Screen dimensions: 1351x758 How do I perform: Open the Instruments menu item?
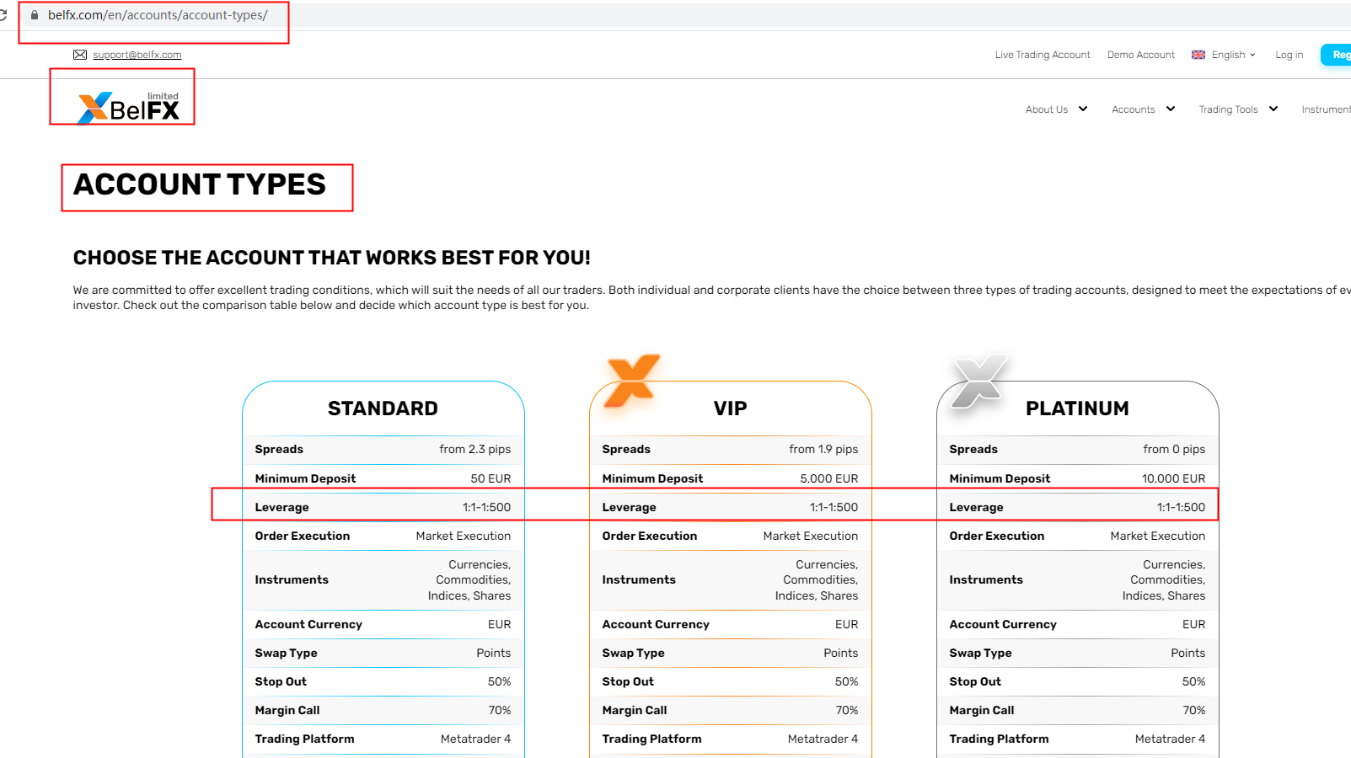[x=1326, y=109]
